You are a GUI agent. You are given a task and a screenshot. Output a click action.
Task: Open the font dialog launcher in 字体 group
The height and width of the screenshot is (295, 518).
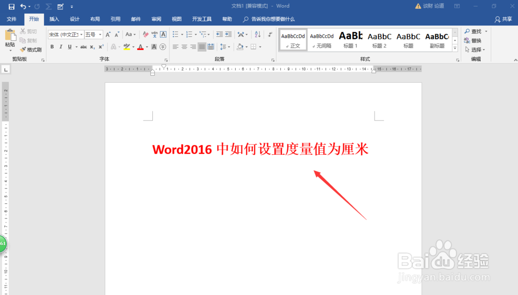[x=166, y=60]
